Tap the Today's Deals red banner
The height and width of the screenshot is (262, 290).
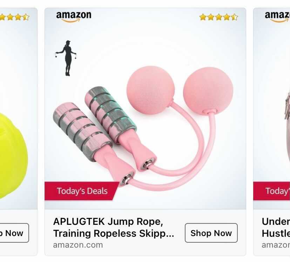tap(82, 191)
